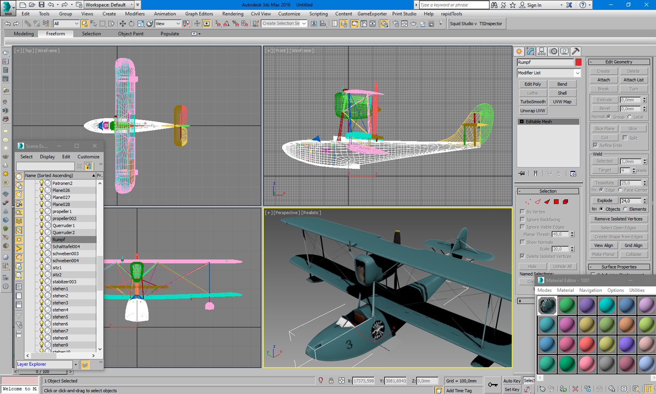Open Select by Name tool
The image size is (656, 394).
click(x=93, y=24)
